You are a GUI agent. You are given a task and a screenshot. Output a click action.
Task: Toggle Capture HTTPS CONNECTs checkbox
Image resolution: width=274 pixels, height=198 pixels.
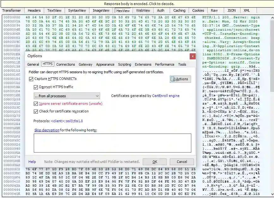[x=31, y=79]
